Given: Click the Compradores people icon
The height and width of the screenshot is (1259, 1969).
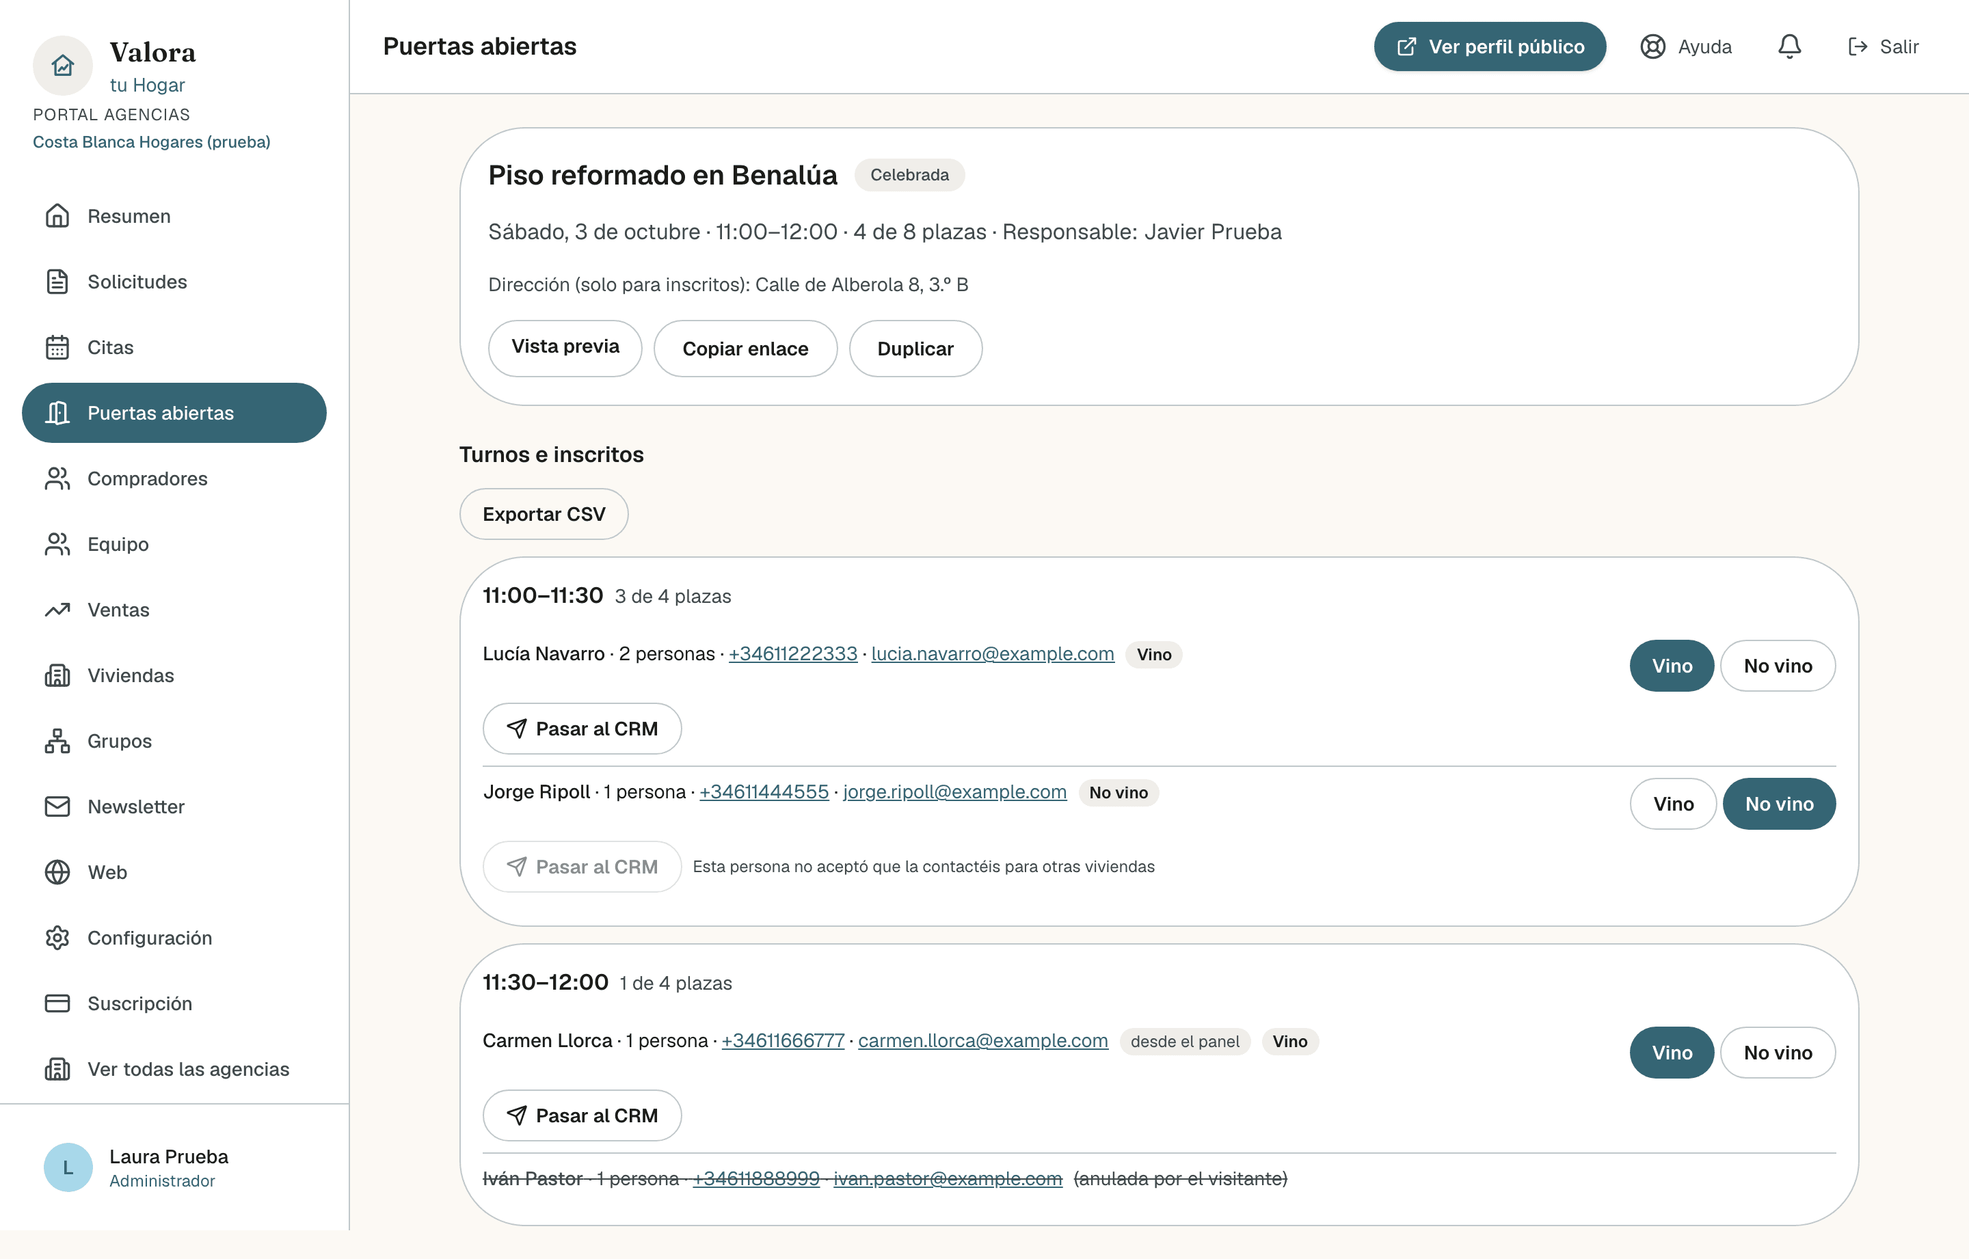Looking at the screenshot, I should tap(57, 478).
